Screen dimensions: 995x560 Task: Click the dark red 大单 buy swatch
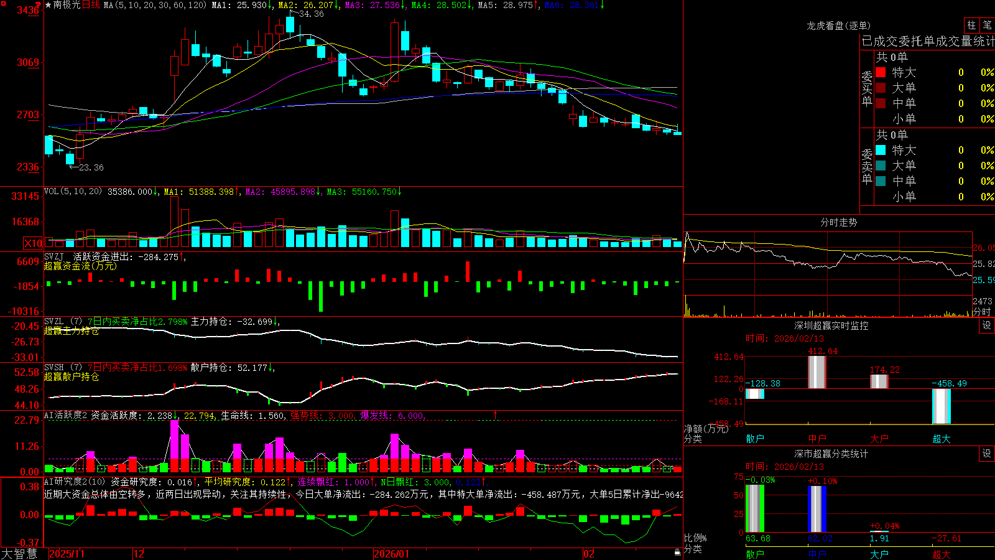tap(881, 88)
